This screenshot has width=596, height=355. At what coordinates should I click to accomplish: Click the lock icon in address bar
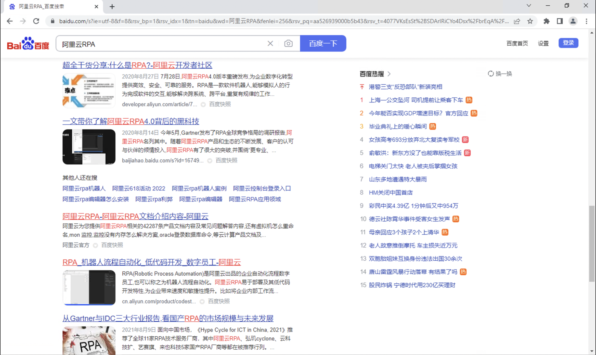click(x=53, y=21)
